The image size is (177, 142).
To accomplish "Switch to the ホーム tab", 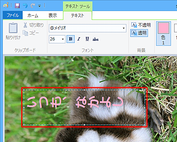I will (x=33, y=15).
